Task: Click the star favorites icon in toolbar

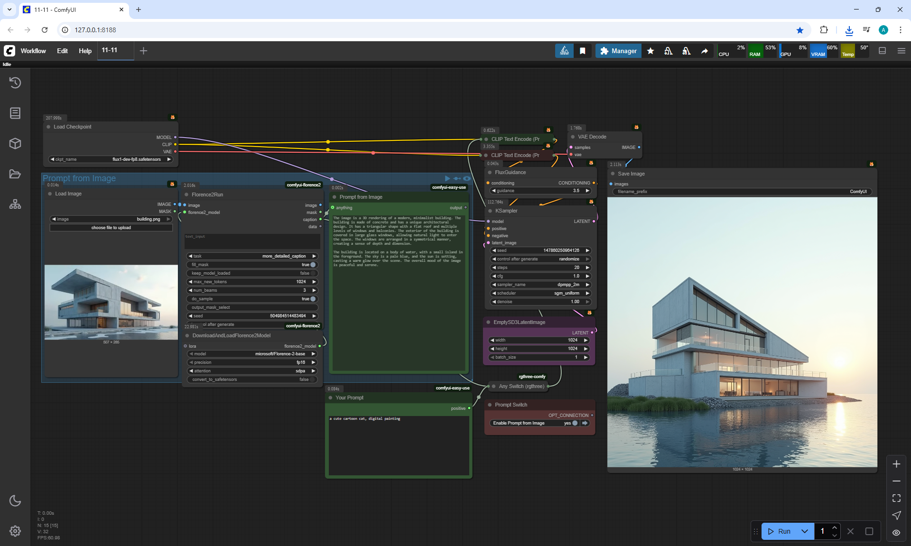Action: tap(651, 51)
